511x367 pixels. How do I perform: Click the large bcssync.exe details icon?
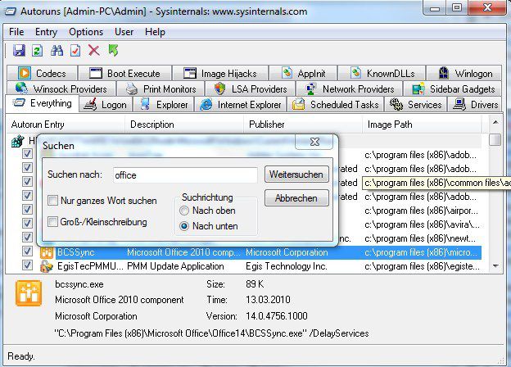pos(29,293)
